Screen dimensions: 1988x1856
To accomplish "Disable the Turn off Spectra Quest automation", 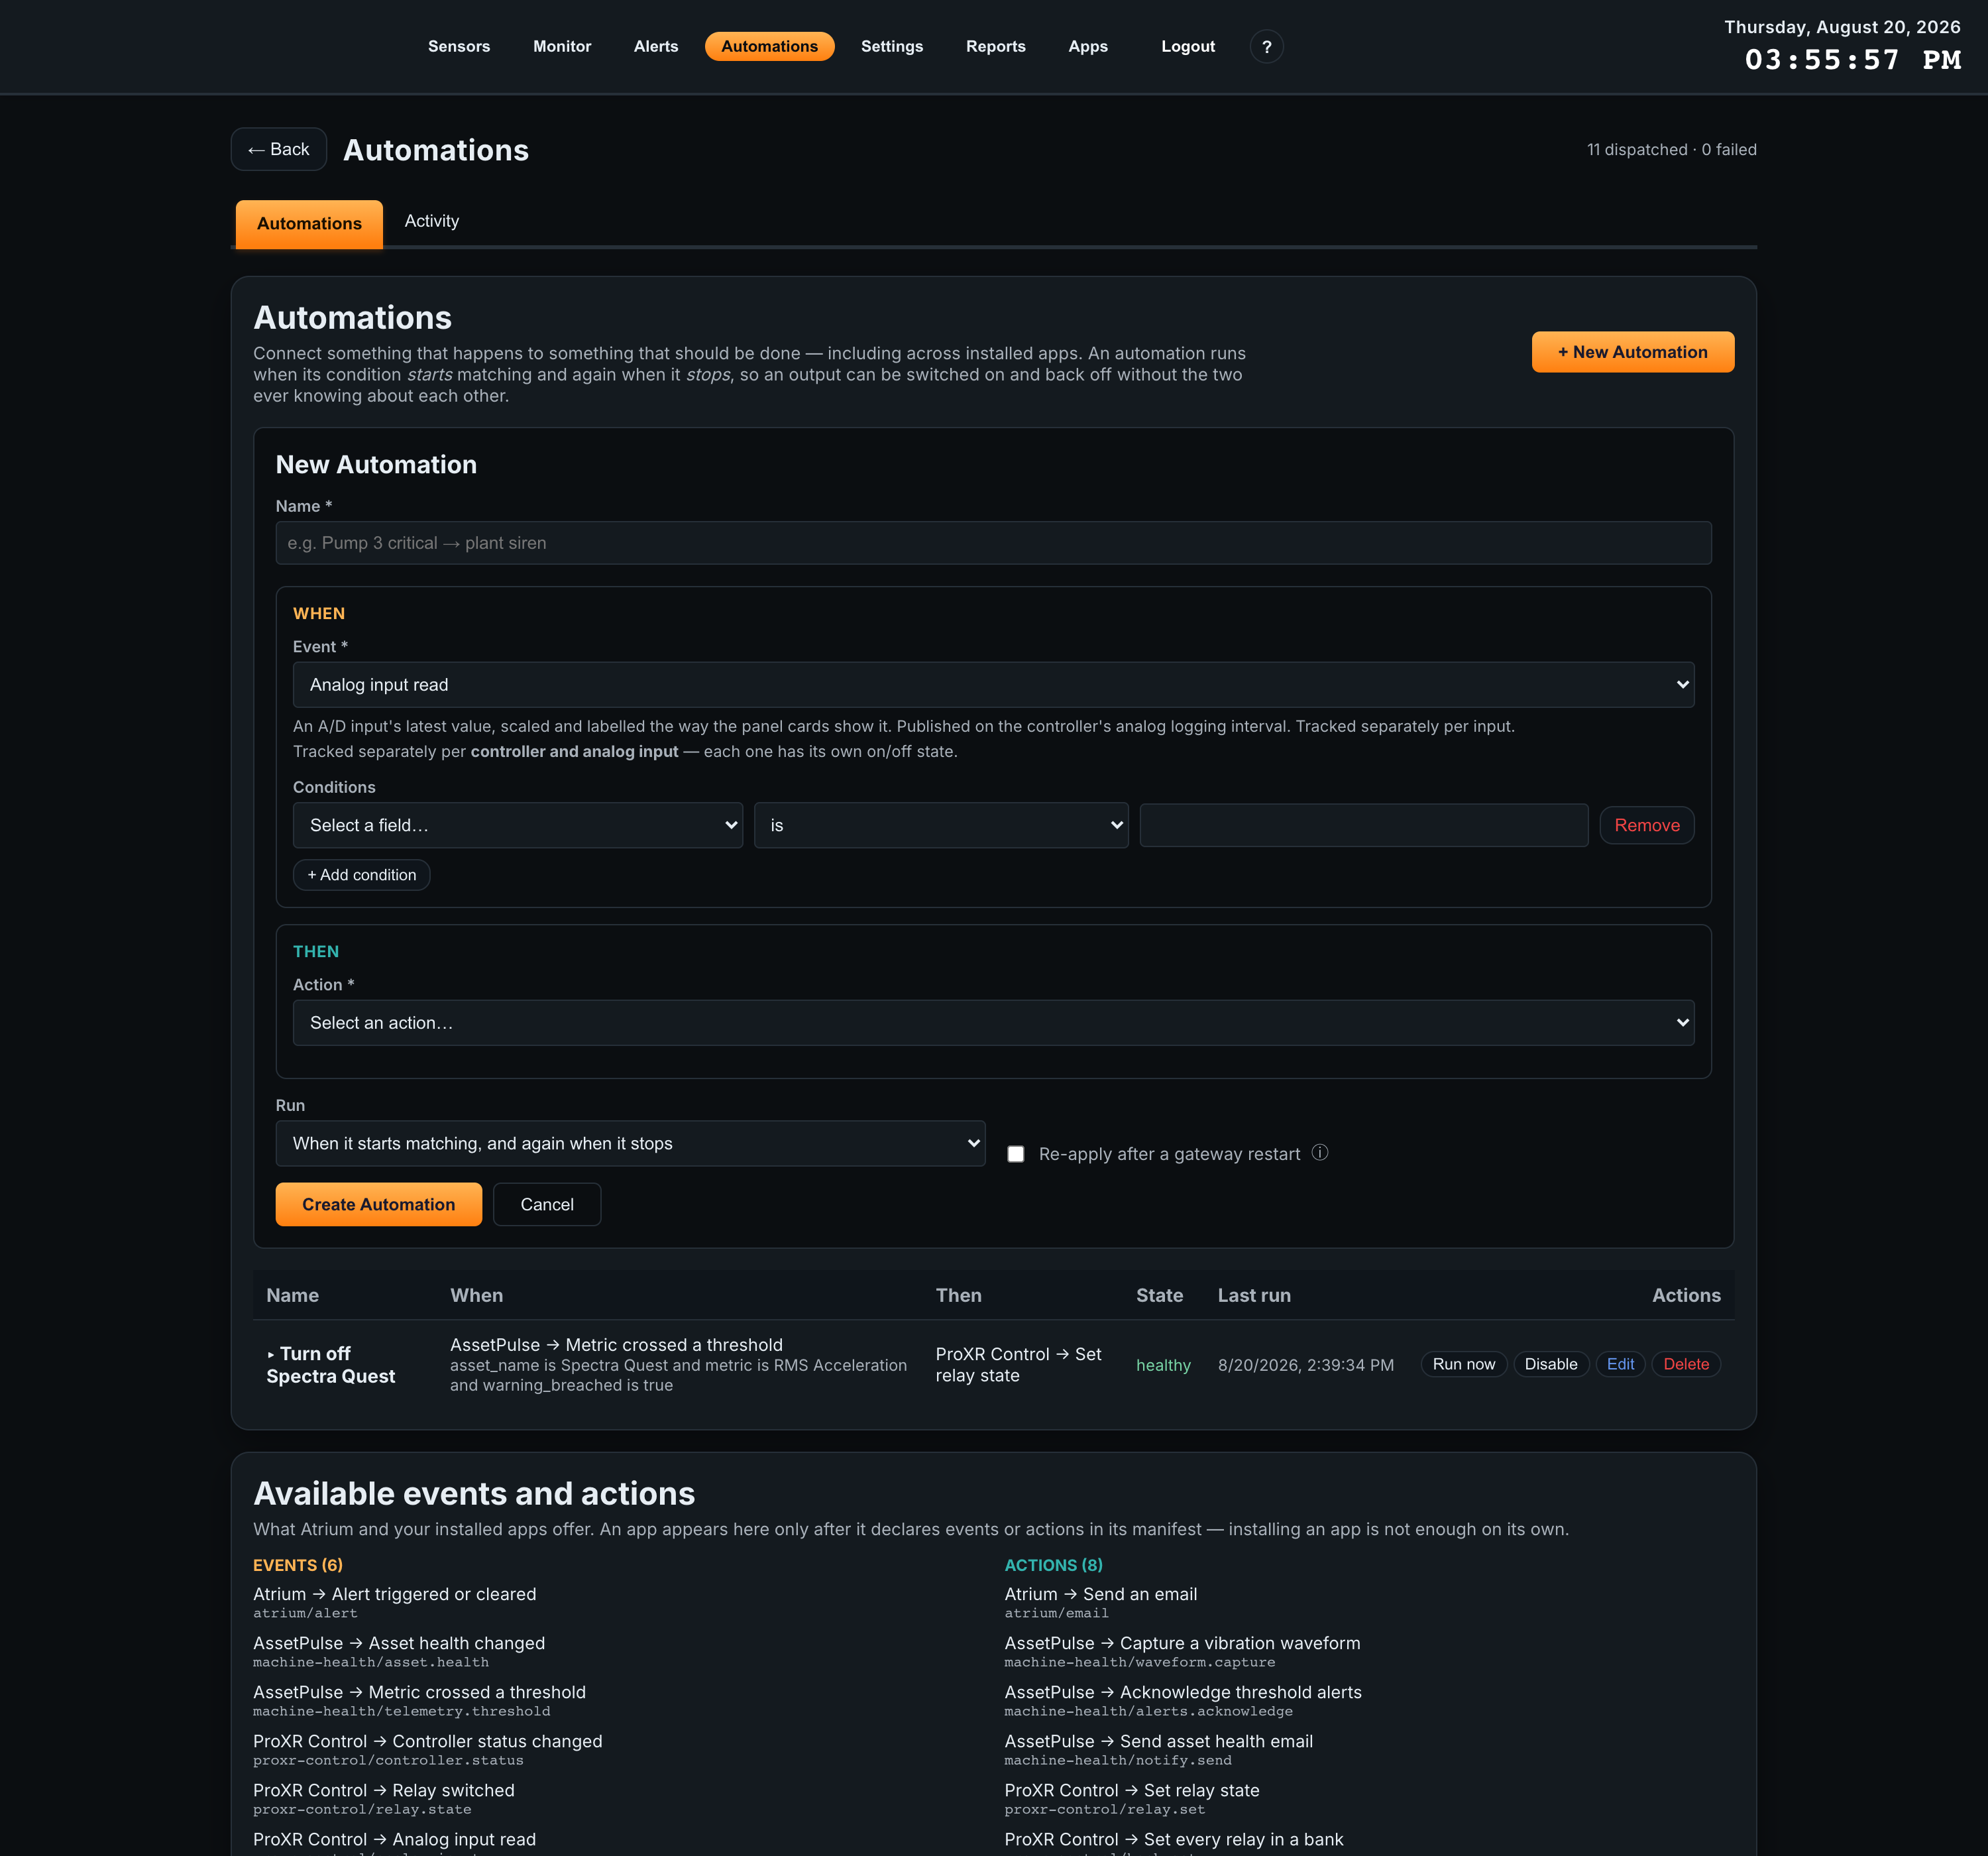I will pos(1550,1363).
